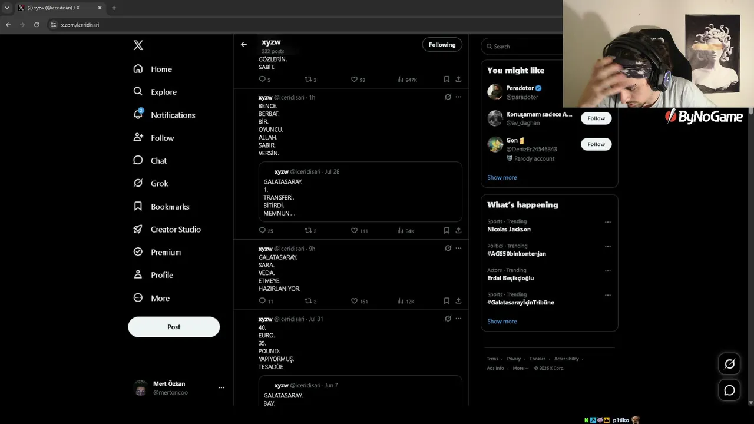Bookmark the GALATASARAY. SARA. post
This screenshot has width=754, height=424.
coord(447,301)
